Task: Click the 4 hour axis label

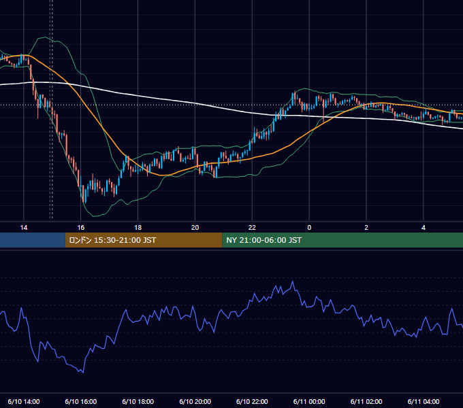Action: click(x=424, y=228)
